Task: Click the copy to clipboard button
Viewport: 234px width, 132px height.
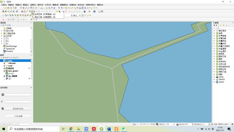Action: 18,109
